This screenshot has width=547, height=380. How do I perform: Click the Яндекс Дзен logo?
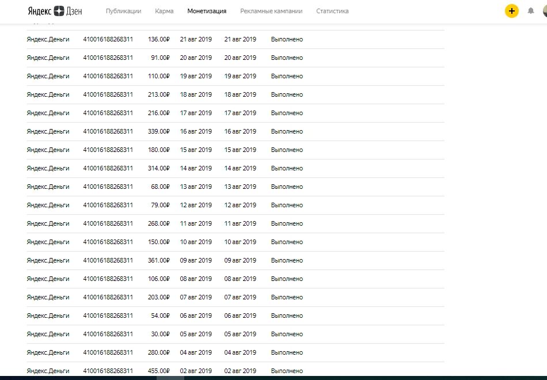55,11
